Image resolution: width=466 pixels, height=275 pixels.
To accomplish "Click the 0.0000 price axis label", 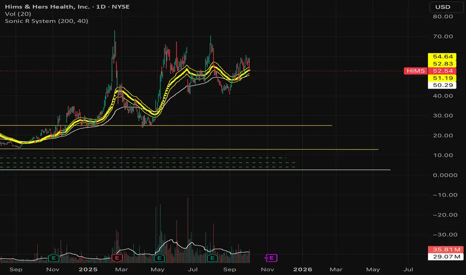I will (x=445, y=175).
